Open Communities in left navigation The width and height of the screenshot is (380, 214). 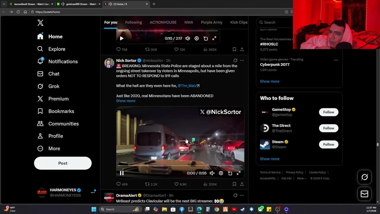(58, 124)
